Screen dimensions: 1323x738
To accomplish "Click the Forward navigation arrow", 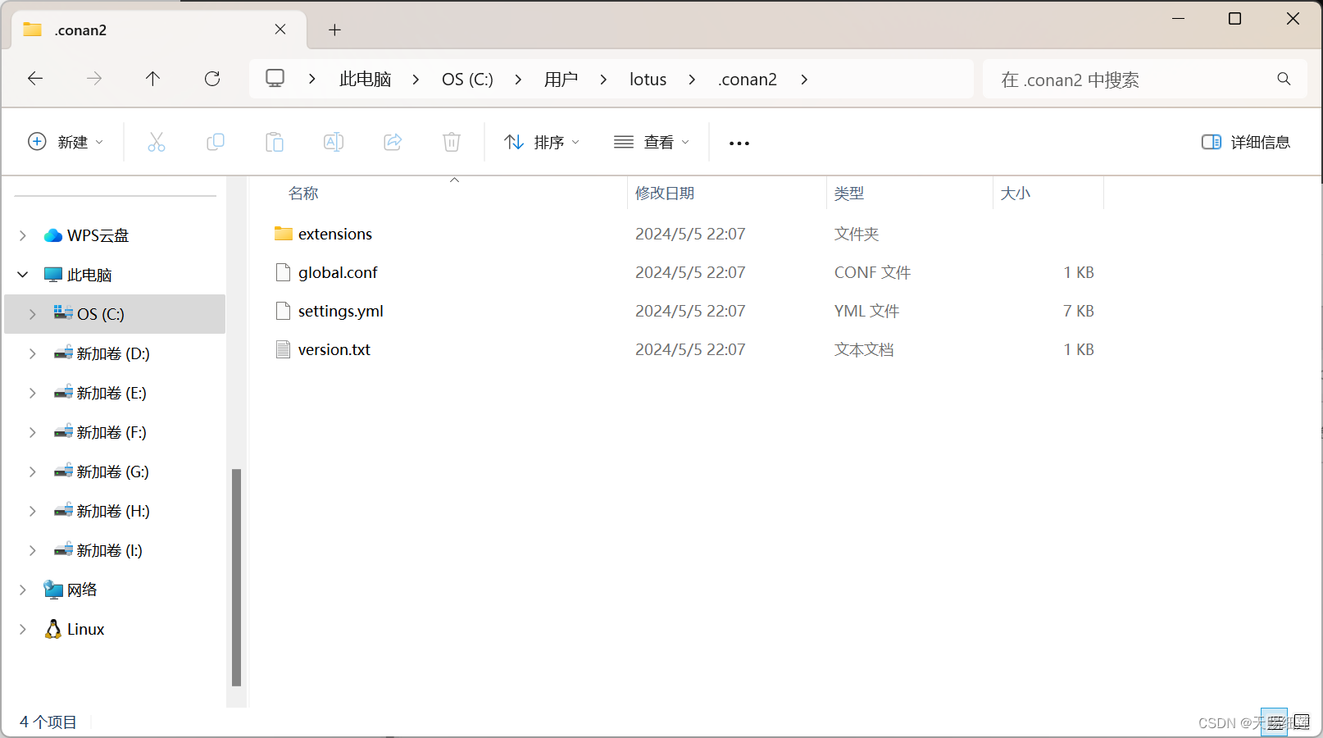I will click(94, 79).
